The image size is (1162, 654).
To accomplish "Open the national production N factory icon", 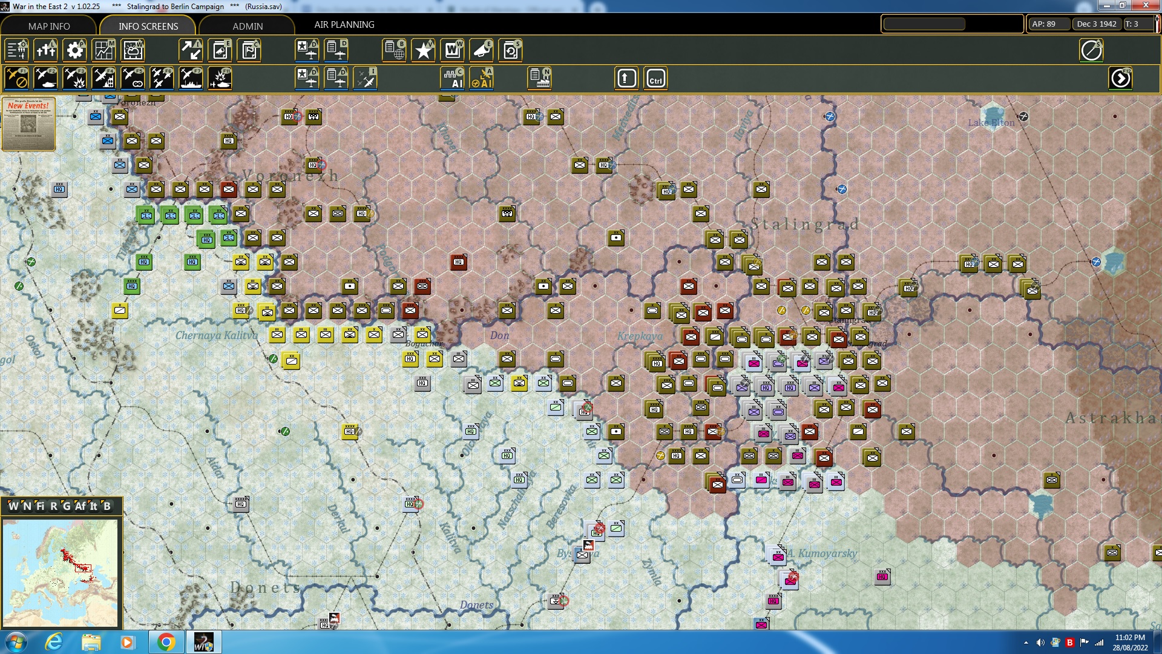I will (x=539, y=79).
